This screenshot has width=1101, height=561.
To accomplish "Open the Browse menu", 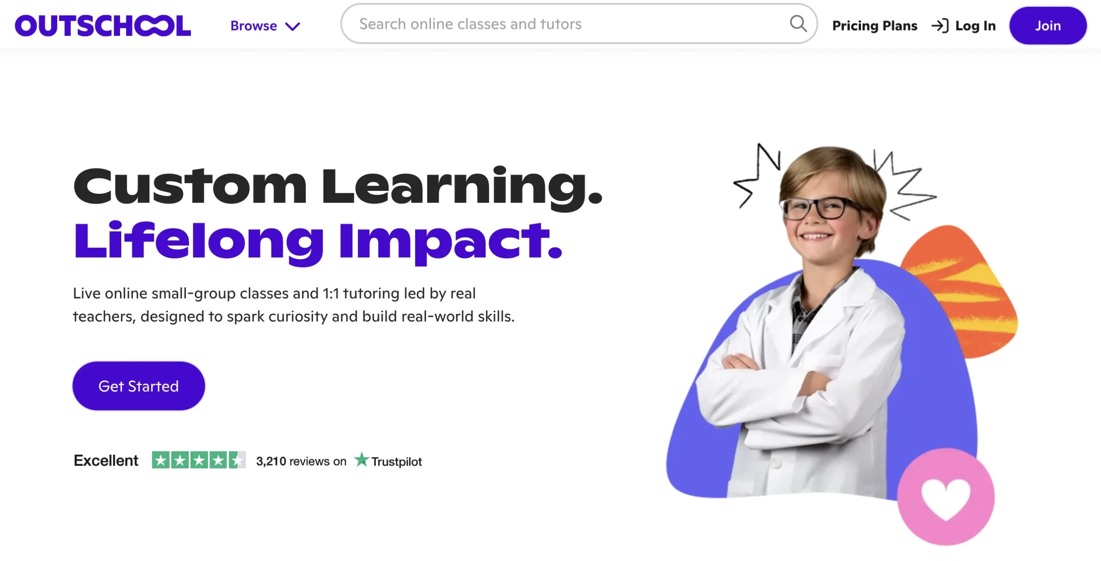I will [x=265, y=26].
